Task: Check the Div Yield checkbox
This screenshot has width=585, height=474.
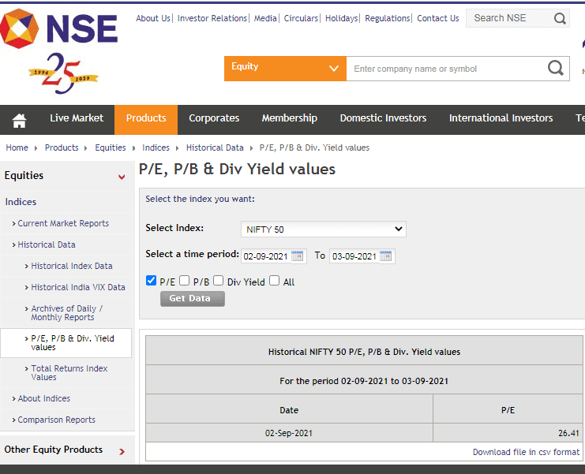Action: point(218,280)
